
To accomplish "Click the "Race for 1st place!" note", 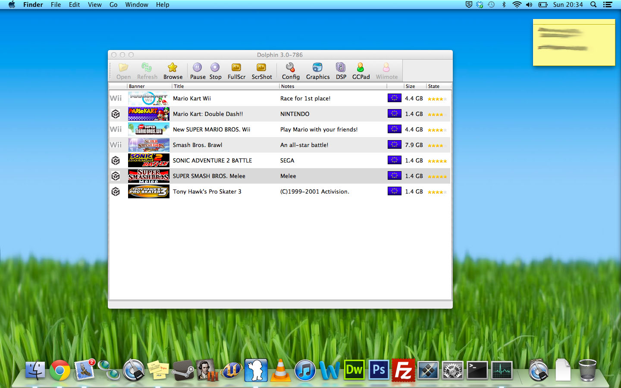I will pos(305,98).
